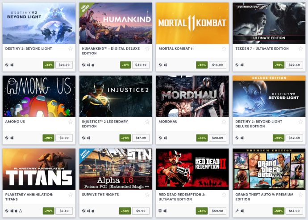Click the $14.99 price for Mortal Kombat 11
The height and width of the screenshot is (220, 308).
pos(217,65)
